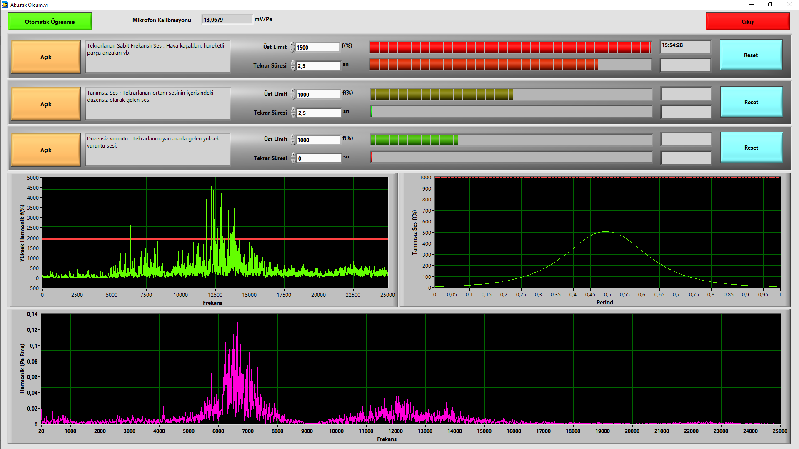Viewport: 799px width, 449px height.
Task: Click the timestamp field showing 15:54:28
Action: pos(685,46)
